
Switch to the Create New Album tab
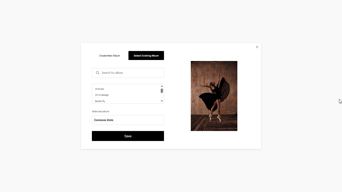pos(110,55)
